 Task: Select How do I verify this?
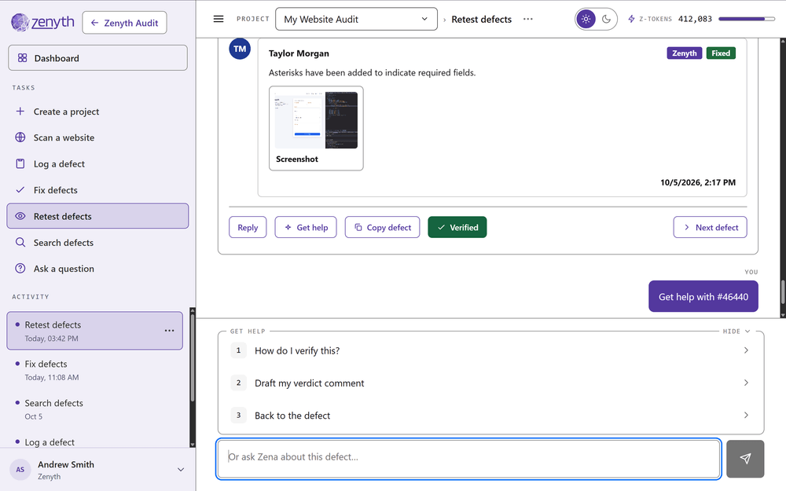[490, 350]
